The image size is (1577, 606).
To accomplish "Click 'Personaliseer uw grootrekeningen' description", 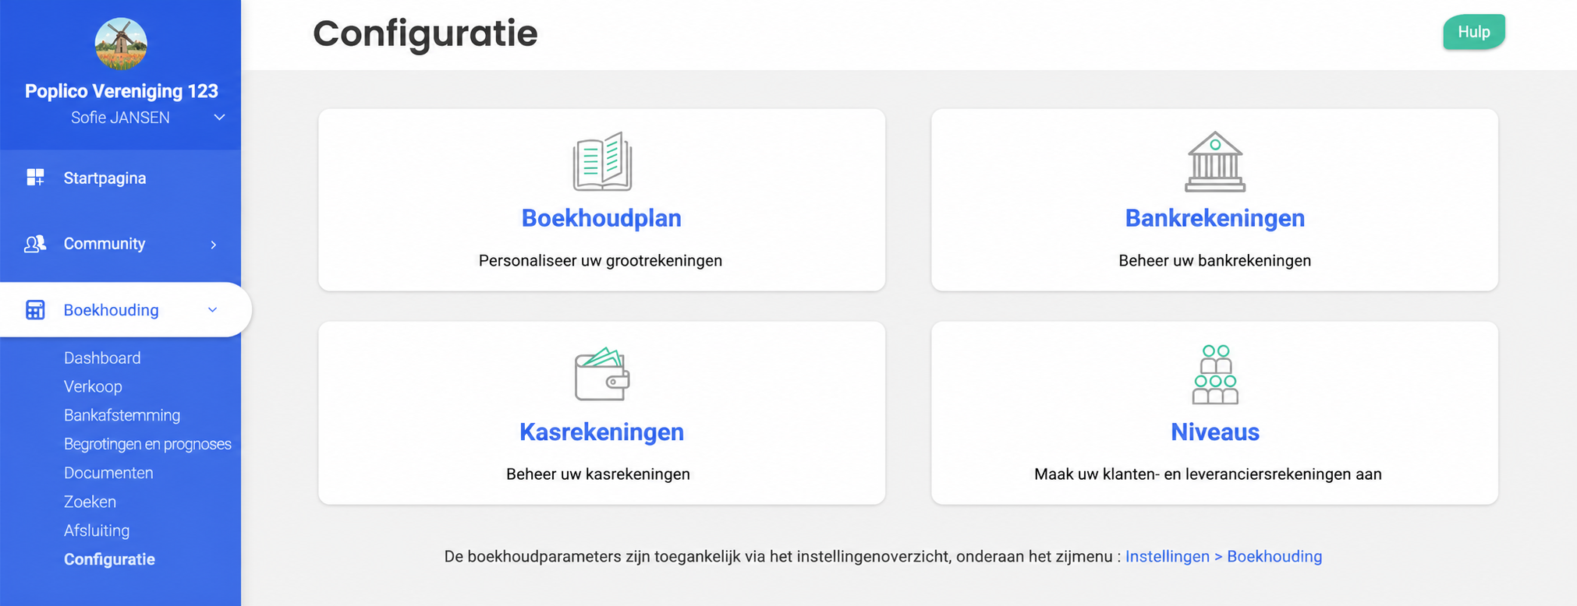I will 601,261.
